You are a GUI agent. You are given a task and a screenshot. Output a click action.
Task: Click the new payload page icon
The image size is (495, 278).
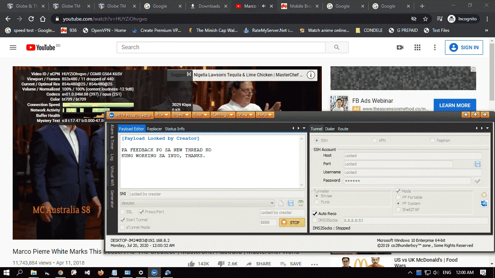tap(281, 203)
